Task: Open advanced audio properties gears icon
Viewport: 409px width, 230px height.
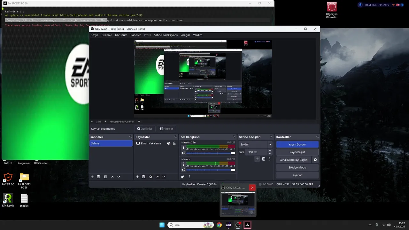Action: tap(182, 177)
